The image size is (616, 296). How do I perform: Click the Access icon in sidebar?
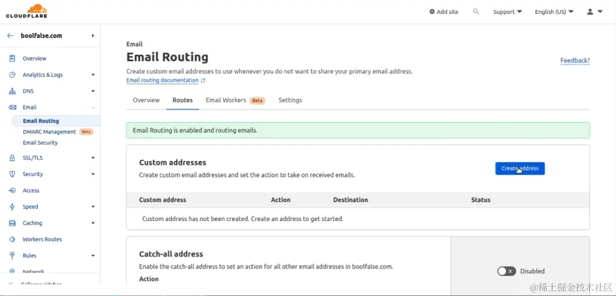(x=12, y=190)
